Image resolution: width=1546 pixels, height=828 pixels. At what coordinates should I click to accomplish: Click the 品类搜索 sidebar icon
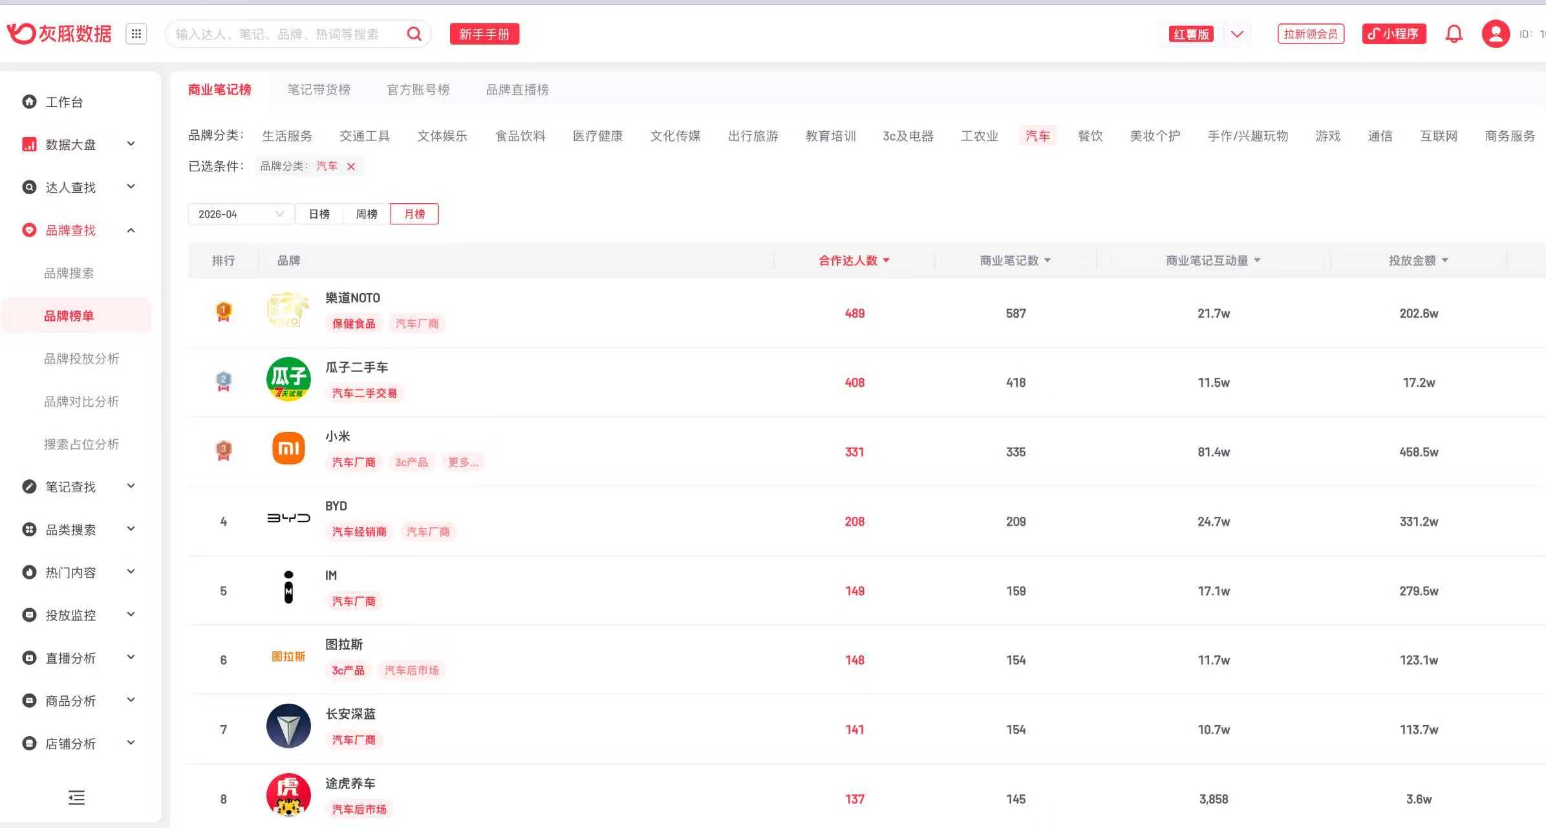[x=29, y=529]
